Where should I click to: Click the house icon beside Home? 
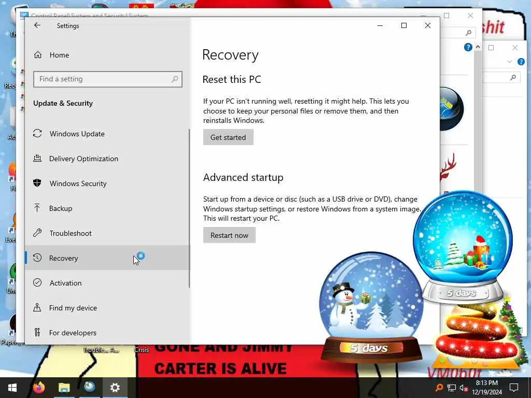click(37, 55)
